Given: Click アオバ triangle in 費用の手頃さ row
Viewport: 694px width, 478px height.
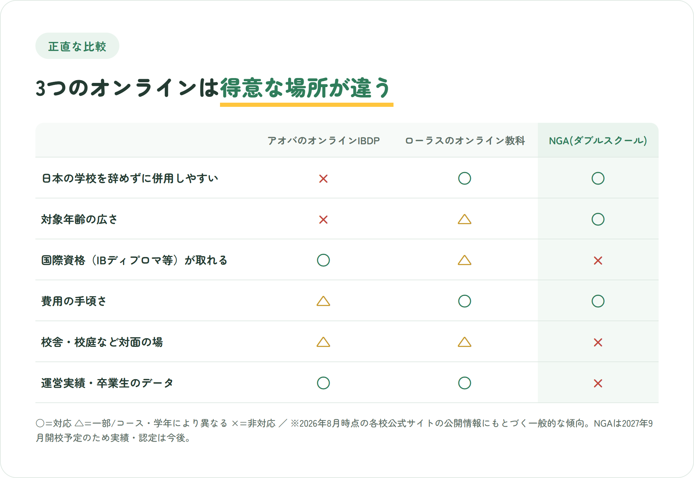Looking at the screenshot, I should click(323, 301).
